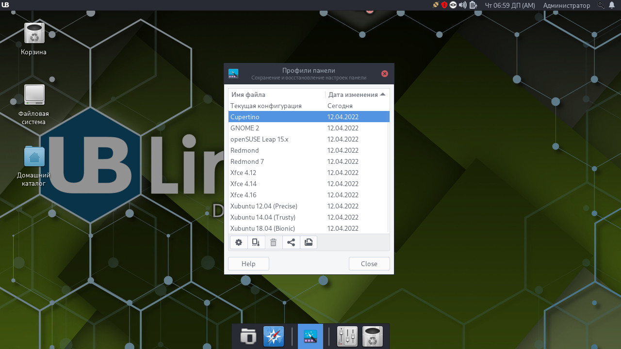Click the Panel Profiles window title icon
The width and height of the screenshot is (621, 349).
[233, 74]
